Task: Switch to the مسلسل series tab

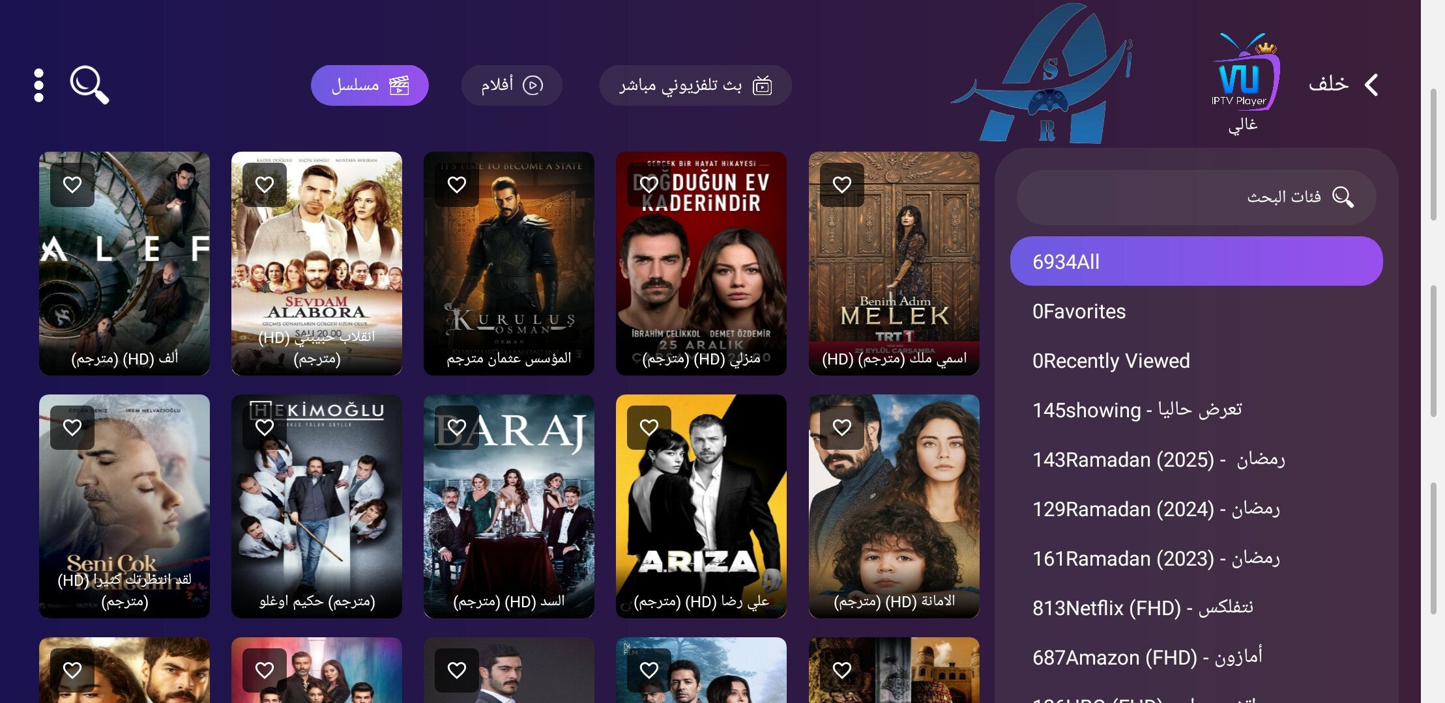Action: [x=370, y=85]
